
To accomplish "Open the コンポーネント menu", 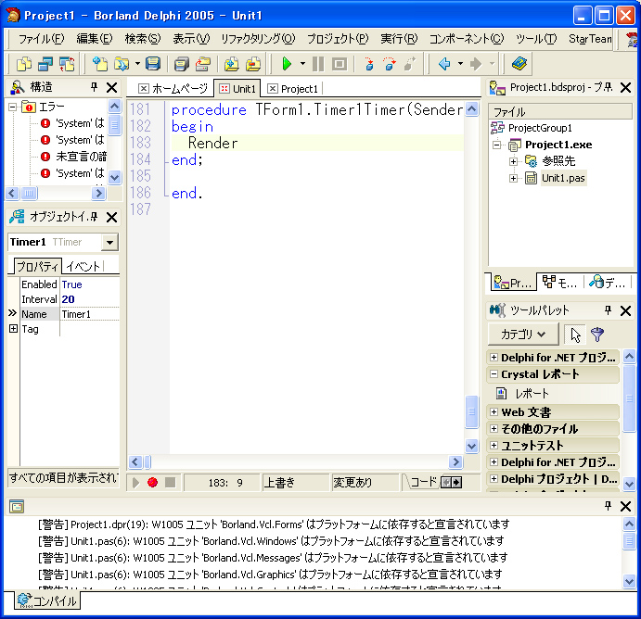I will 467,39.
